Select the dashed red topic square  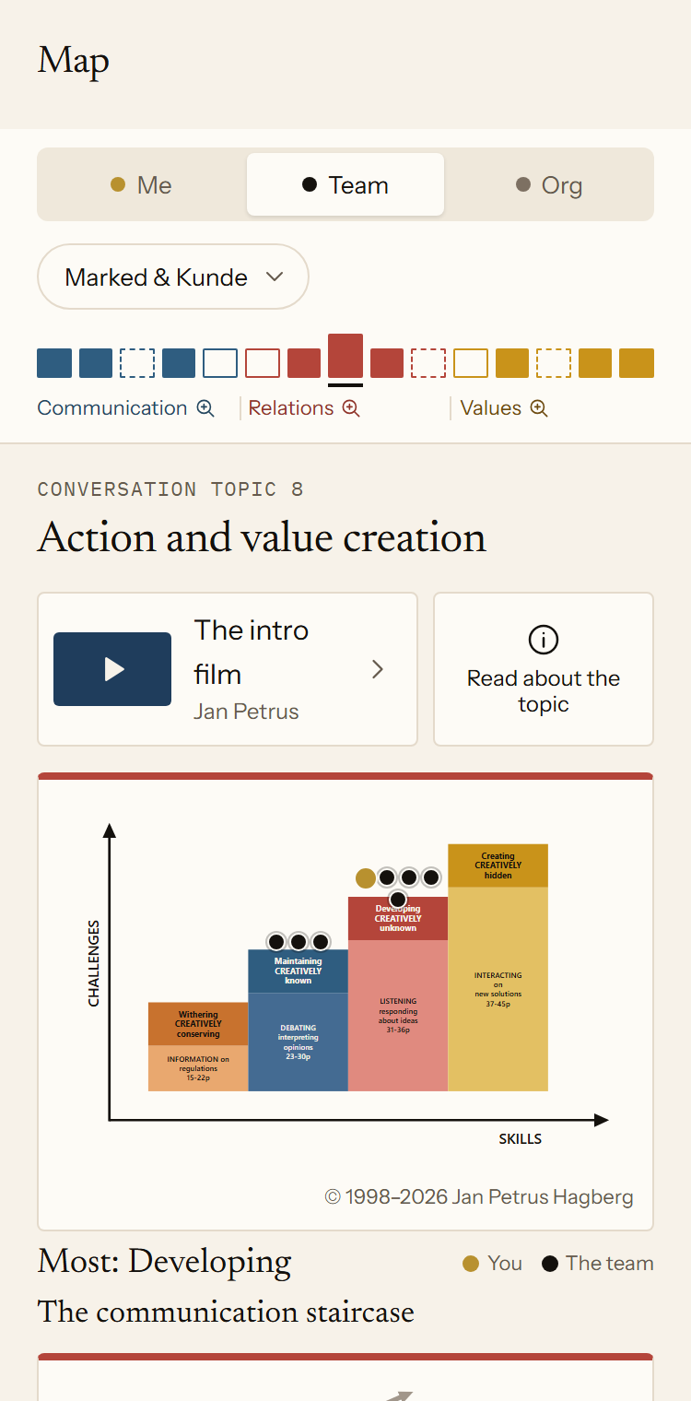click(x=428, y=363)
